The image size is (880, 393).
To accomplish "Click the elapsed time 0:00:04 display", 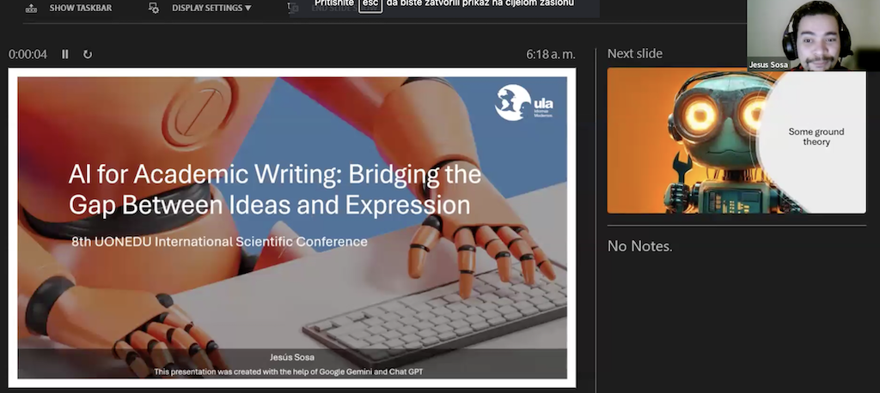I will click(27, 54).
